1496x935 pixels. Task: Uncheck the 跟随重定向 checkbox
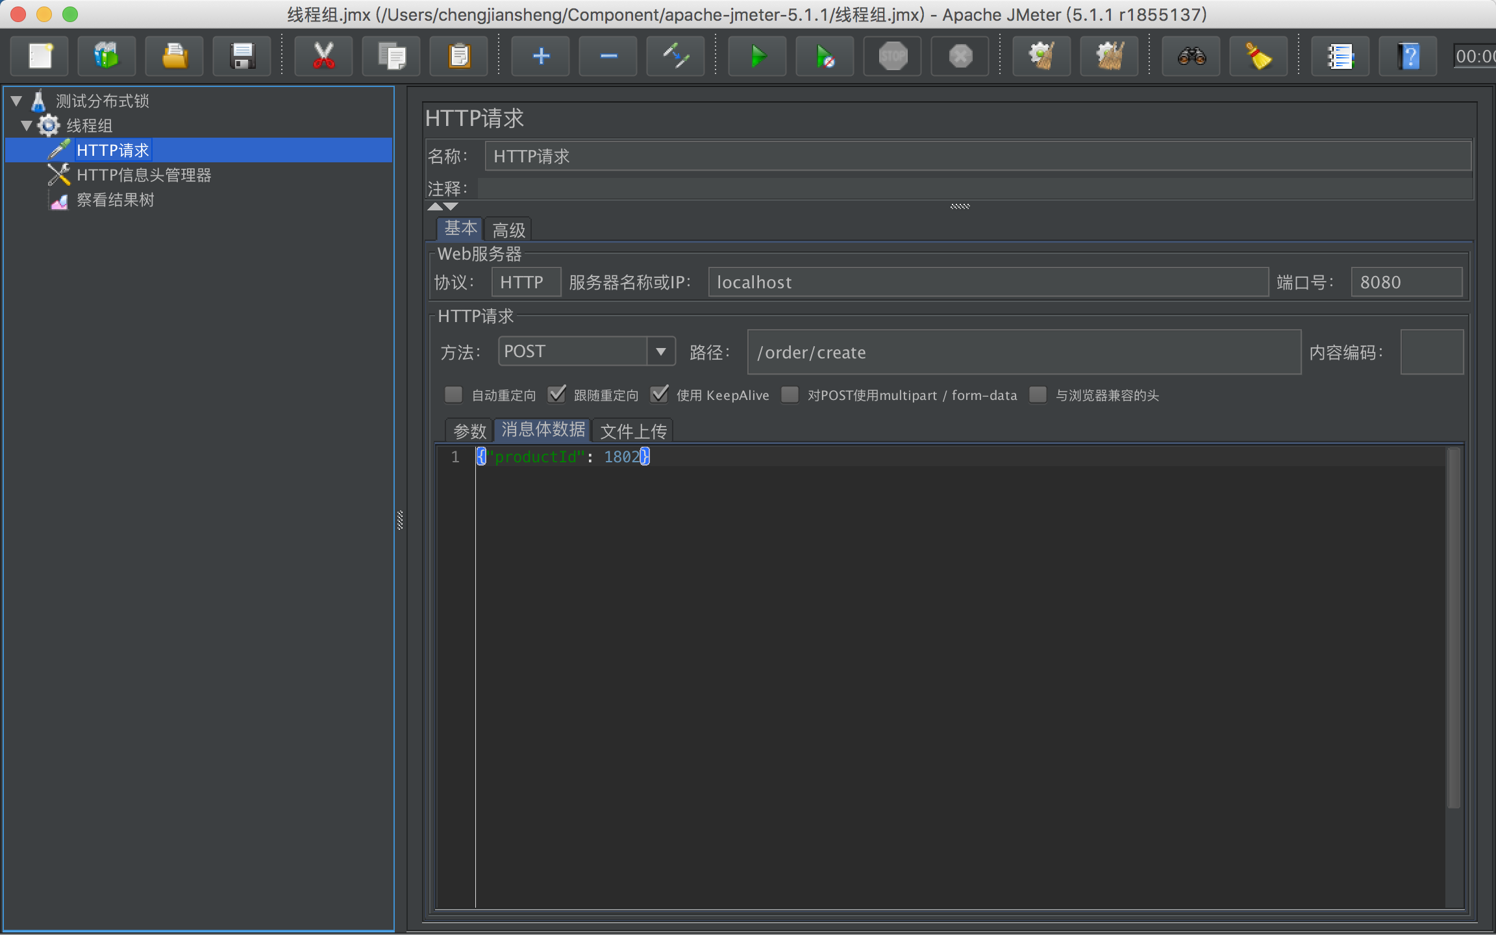coord(556,395)
